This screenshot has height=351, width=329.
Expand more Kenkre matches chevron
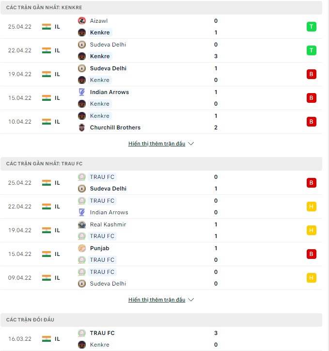click(x=191, y=144)
